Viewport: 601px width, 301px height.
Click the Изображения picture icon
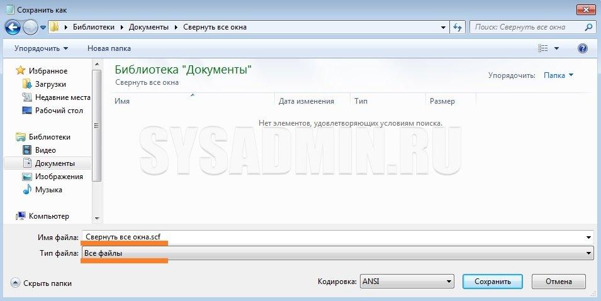tap(27, 177)
